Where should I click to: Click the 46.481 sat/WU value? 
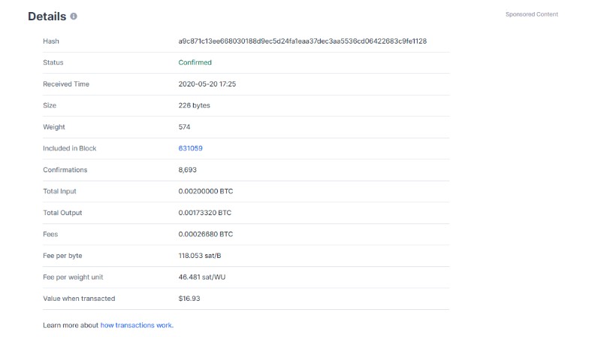pos(202,277)
